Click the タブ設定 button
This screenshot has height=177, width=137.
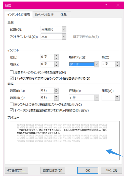point(17,170)
